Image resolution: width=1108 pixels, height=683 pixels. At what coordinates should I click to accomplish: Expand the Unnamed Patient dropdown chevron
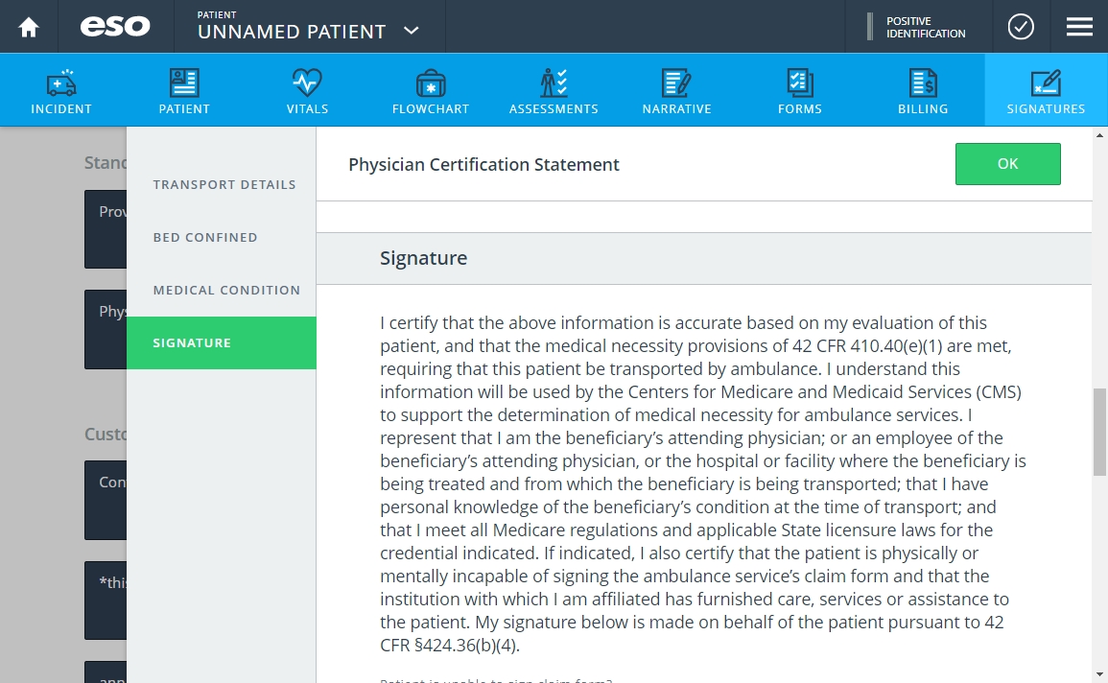(x=412, y=31)
